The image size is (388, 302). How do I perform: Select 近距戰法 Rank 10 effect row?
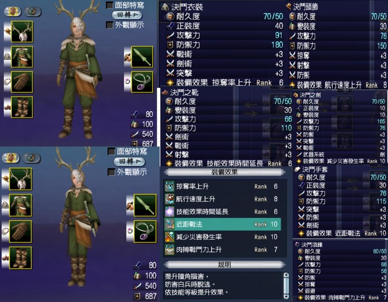[x=223, y=224]
